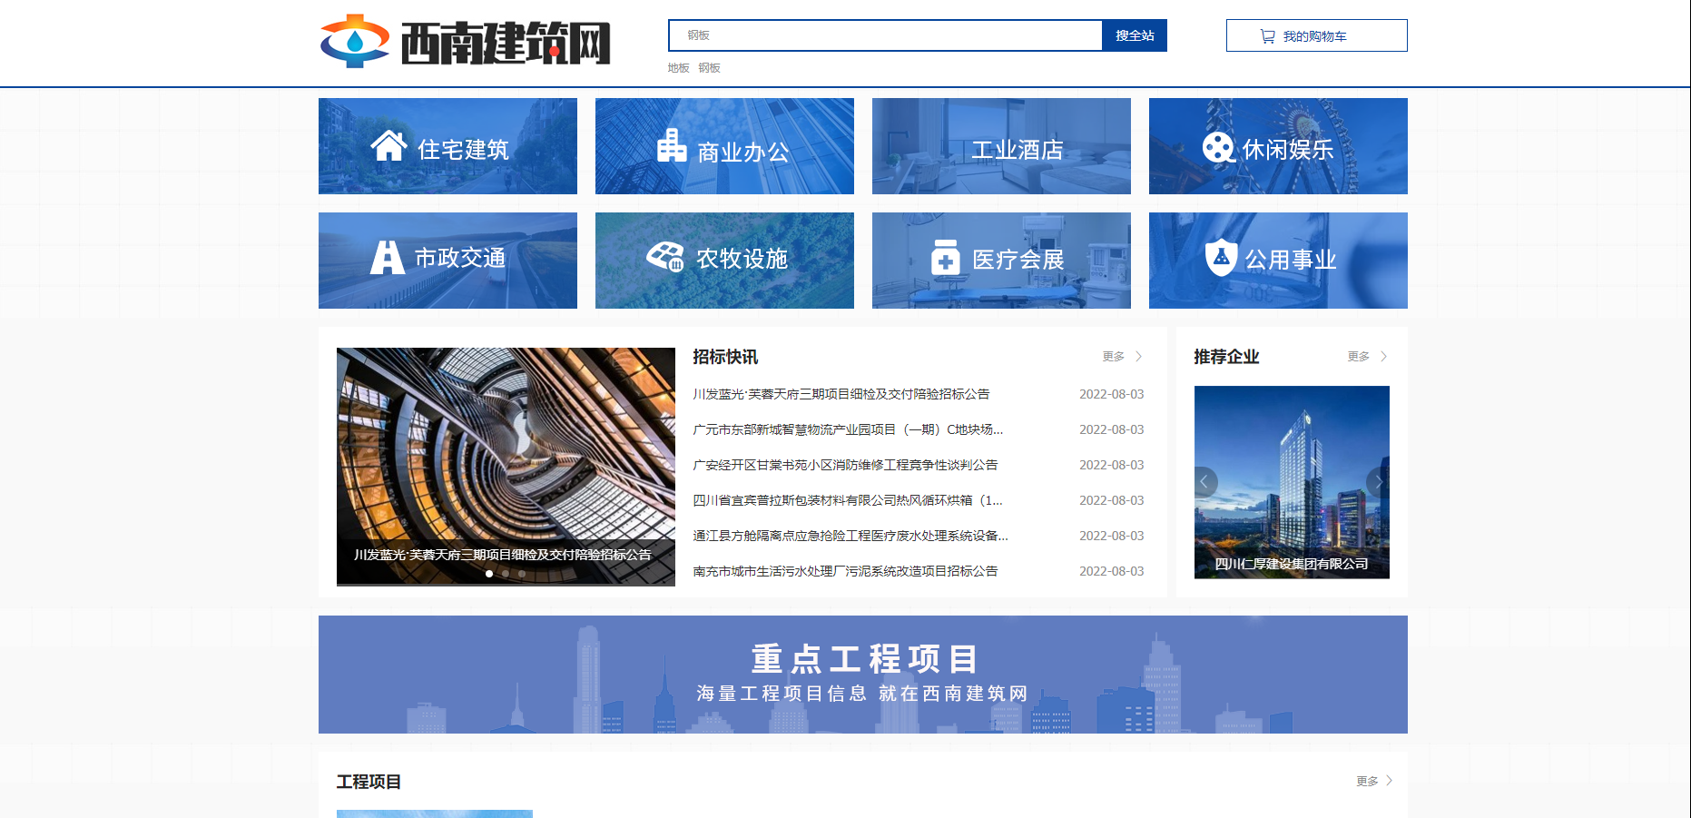Click the search input field

886,35
